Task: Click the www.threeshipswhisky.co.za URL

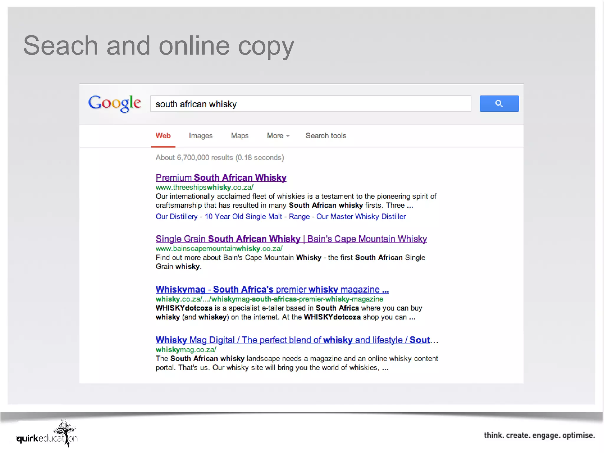Action: [204, 187]
